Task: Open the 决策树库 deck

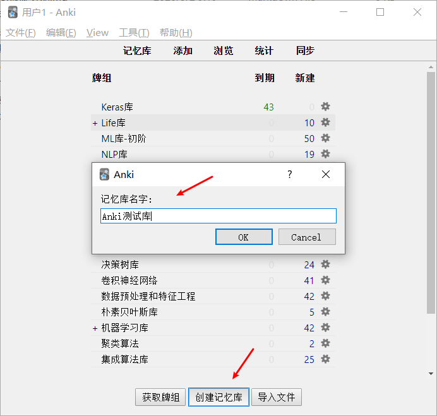Action: [x=120, y=264]
